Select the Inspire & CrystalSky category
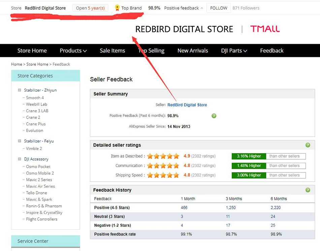Screen dimensions: 320x251 pyautogui.click(x=44, y=213)
